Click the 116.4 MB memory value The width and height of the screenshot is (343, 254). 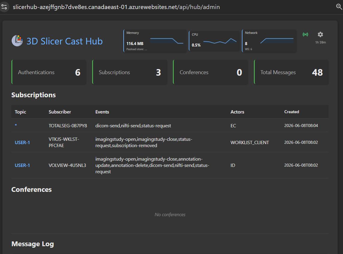pos(135,44)
